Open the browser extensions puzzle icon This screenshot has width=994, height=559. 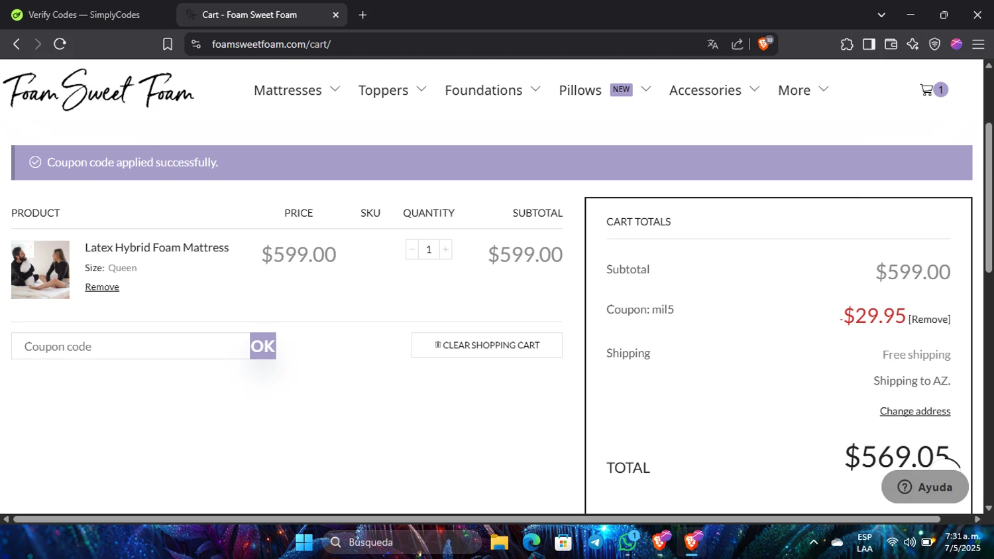847,44
